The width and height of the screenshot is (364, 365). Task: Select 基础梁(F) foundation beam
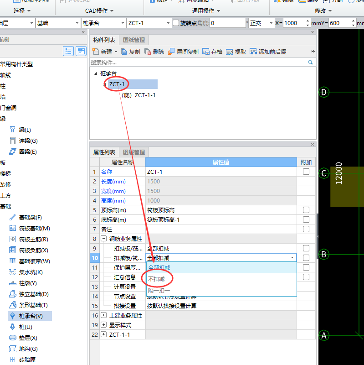[26, 218]
